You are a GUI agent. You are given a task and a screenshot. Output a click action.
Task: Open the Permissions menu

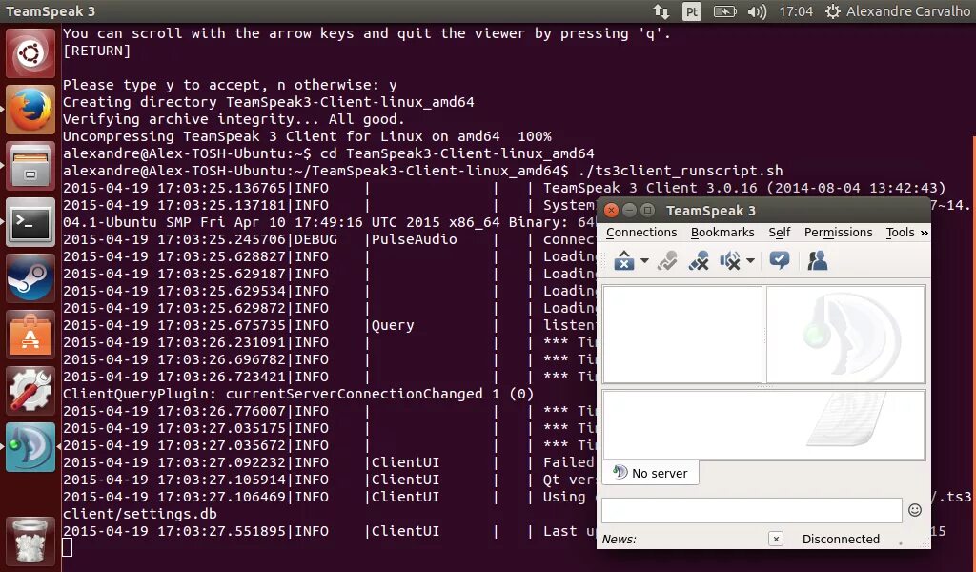point(839,233)
